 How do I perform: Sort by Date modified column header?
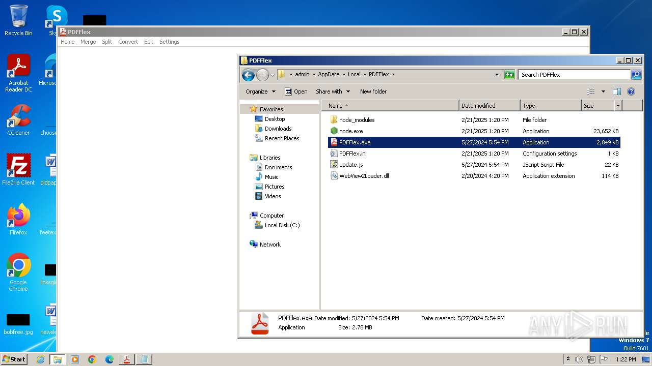[x=490, y=106]
